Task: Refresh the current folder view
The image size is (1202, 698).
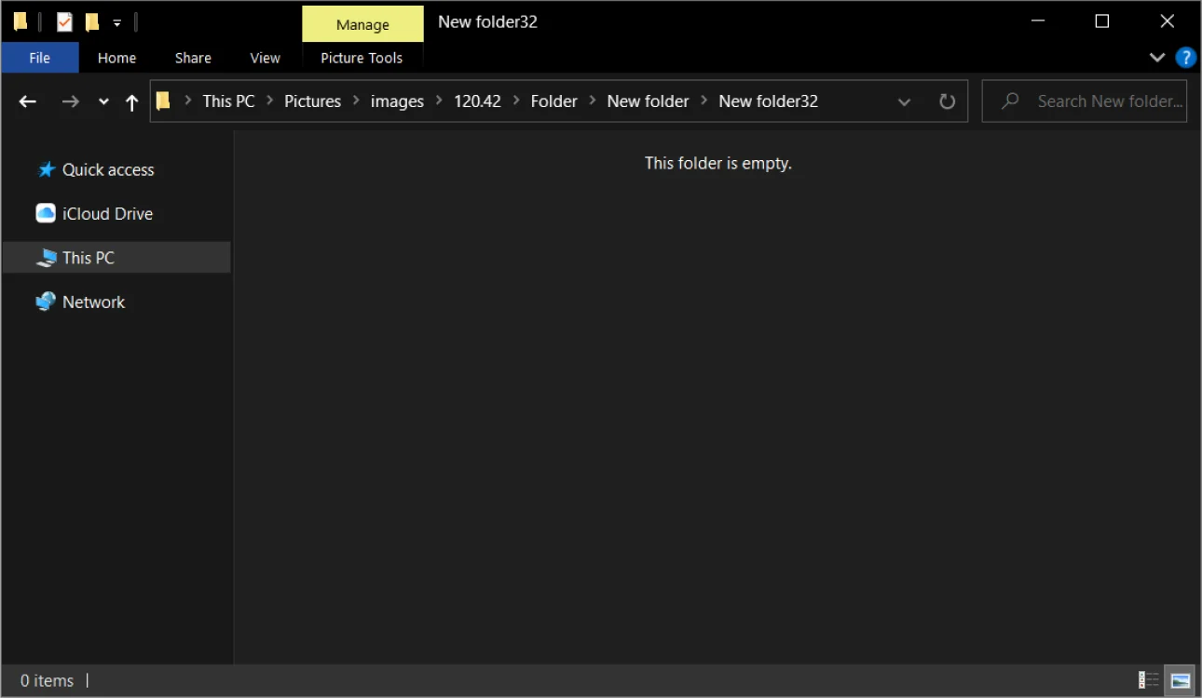Action: [x=947, y=101]
